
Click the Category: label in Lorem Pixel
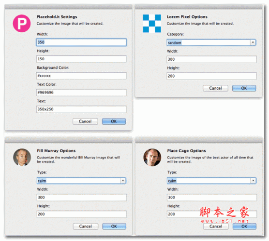175,34
